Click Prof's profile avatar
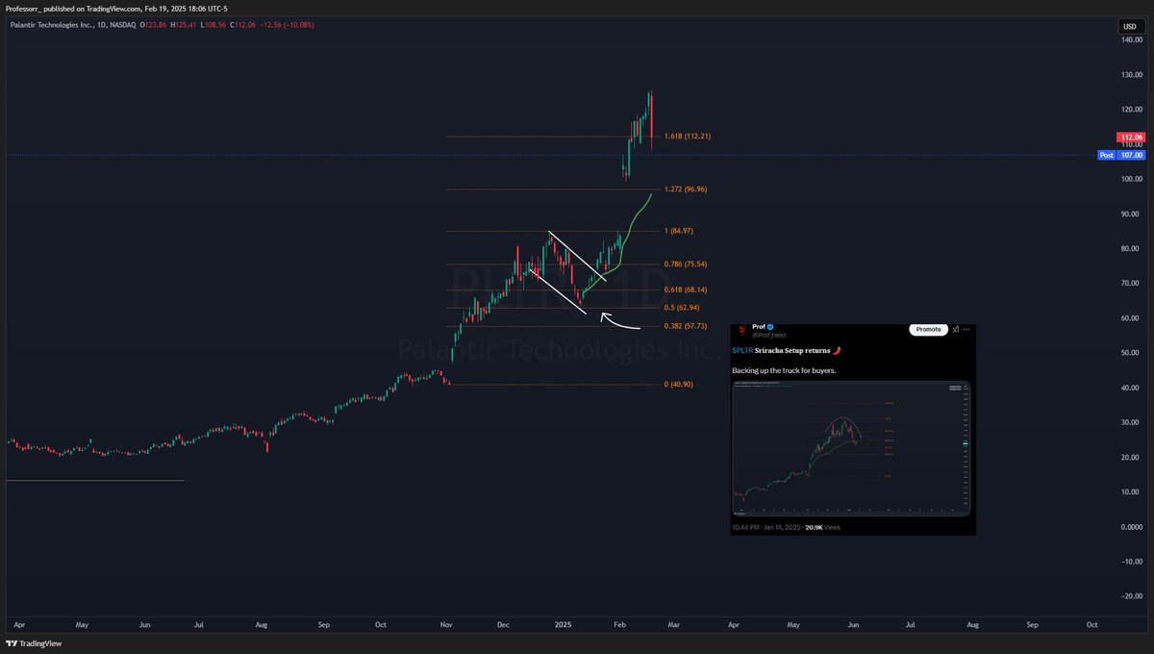This screenshot has width=1154, height=654. pos(741,331)
